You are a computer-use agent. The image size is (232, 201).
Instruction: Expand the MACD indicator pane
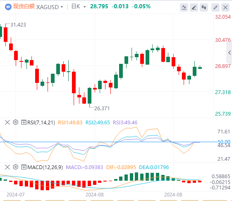(24, 167)
